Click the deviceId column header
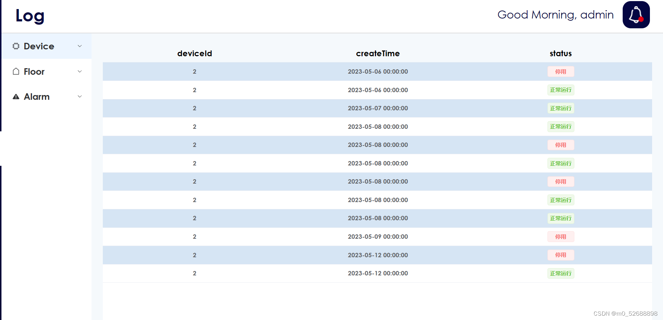Screen dimensions: 663x320 tap(195, 53)
